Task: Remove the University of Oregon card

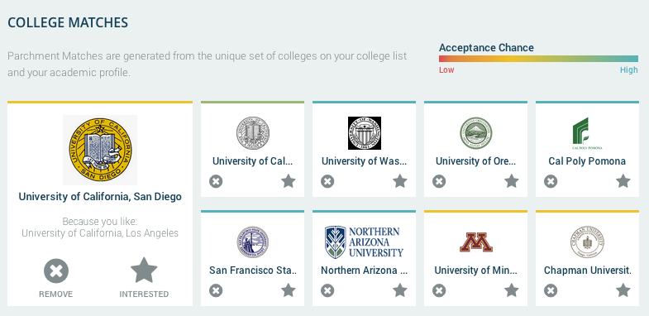Action: click(x=439, y=181)
